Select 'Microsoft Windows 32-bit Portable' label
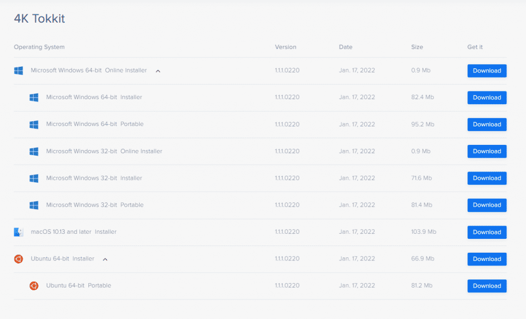This screenshot has width=526, height=319. point(95,205)
